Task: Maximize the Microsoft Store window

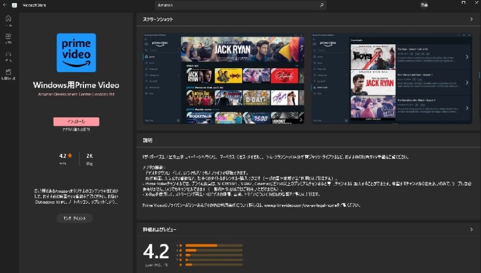Action: click(x=464, y=3)
